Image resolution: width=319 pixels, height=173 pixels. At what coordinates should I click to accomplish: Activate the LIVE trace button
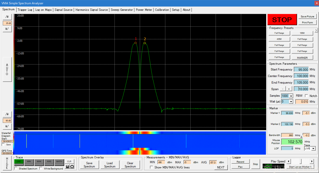pyautogui.click(x=19, y=161)
